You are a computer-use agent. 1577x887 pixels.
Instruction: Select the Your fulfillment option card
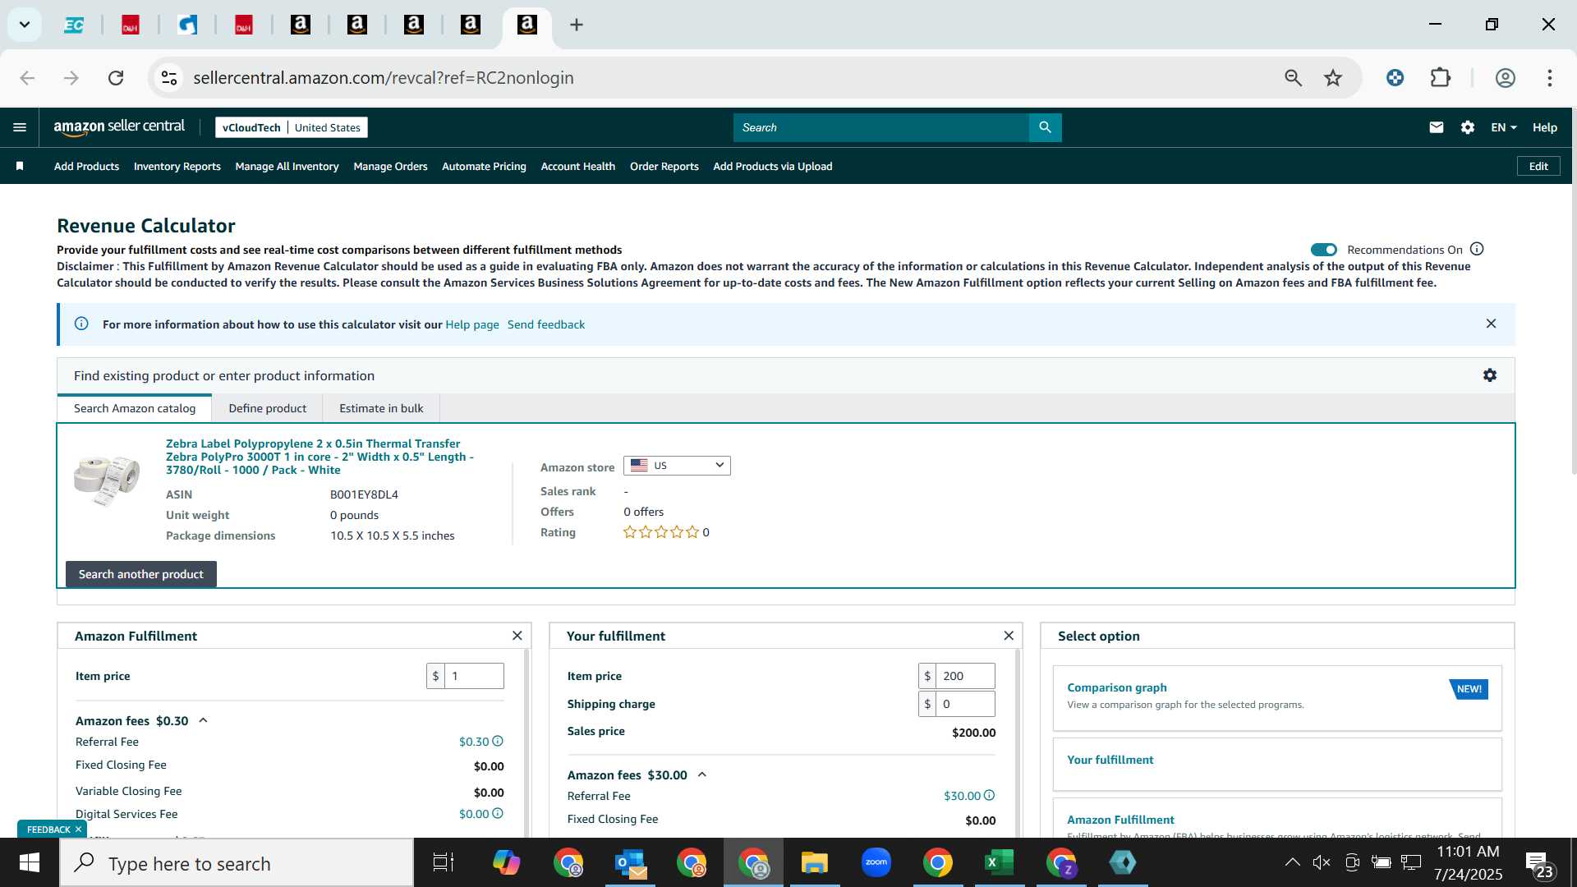coord(1276,764)
